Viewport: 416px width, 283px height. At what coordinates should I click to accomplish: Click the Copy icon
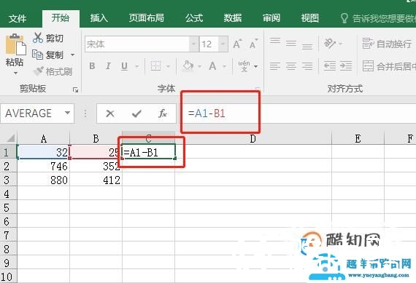pyautogui.click(x=37, y=55)
